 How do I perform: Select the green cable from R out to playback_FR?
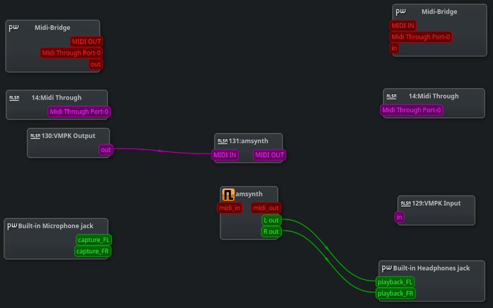[327, 260]
